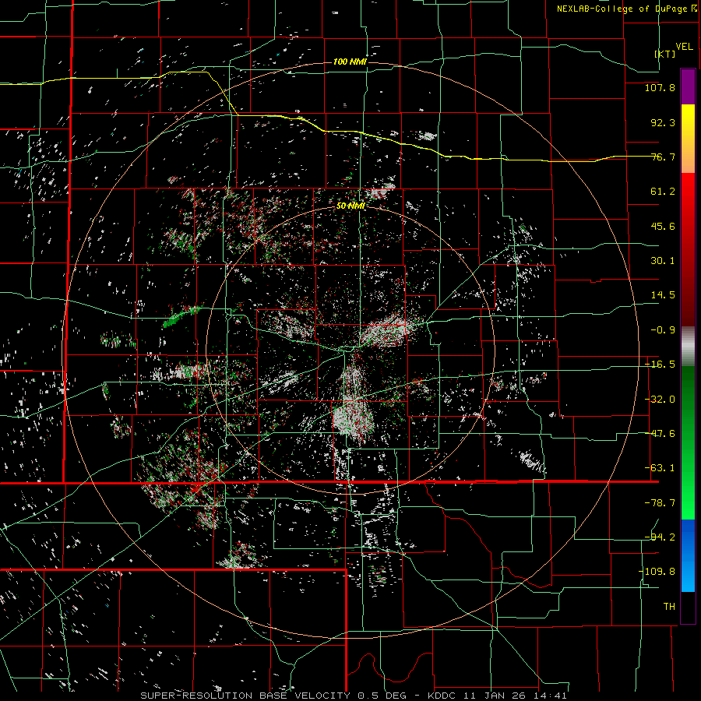Click the [KT] units label
701x701 pixels.
[665, 54]
